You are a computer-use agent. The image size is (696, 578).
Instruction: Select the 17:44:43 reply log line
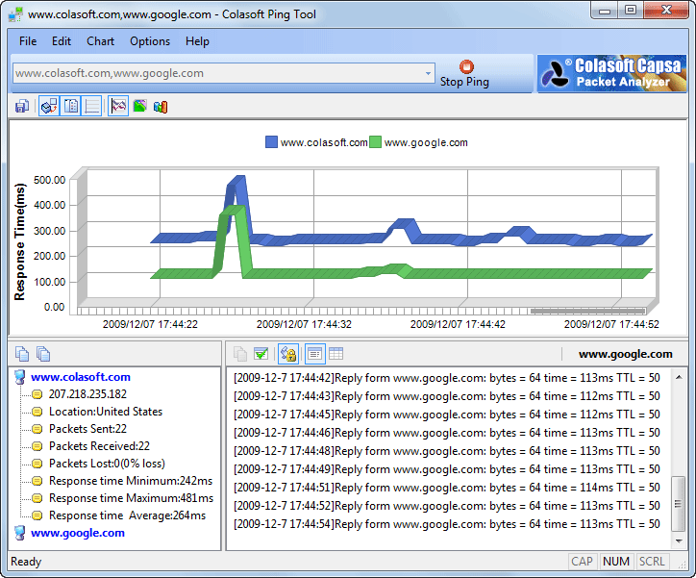[447, 396]
